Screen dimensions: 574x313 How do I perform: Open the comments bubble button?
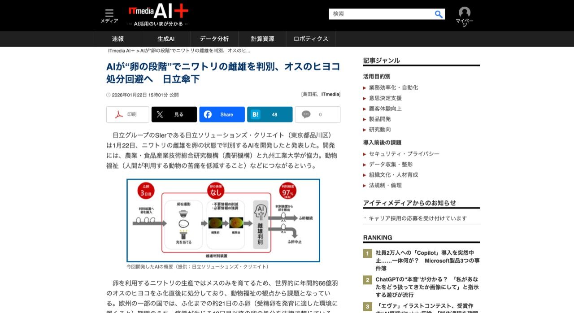(317, 114)
